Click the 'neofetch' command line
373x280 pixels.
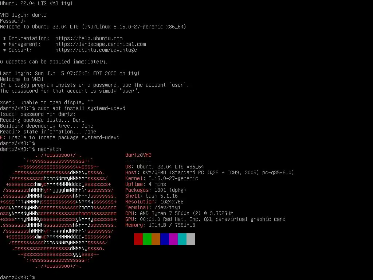(x=31, y=149)
